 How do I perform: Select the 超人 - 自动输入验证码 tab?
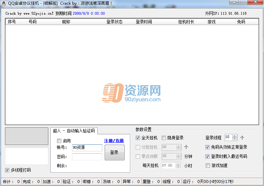coord(74,131)
